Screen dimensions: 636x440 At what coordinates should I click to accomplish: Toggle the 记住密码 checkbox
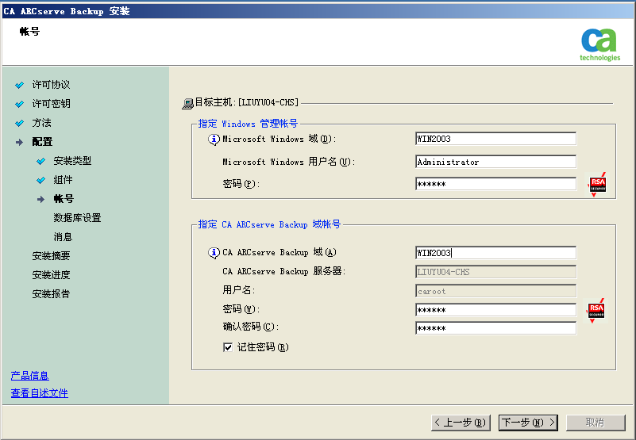point(228,347)
